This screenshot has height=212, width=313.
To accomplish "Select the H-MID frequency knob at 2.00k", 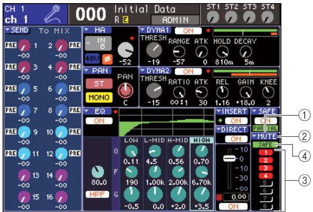I will pyautogui.click(x=178, y=172).
